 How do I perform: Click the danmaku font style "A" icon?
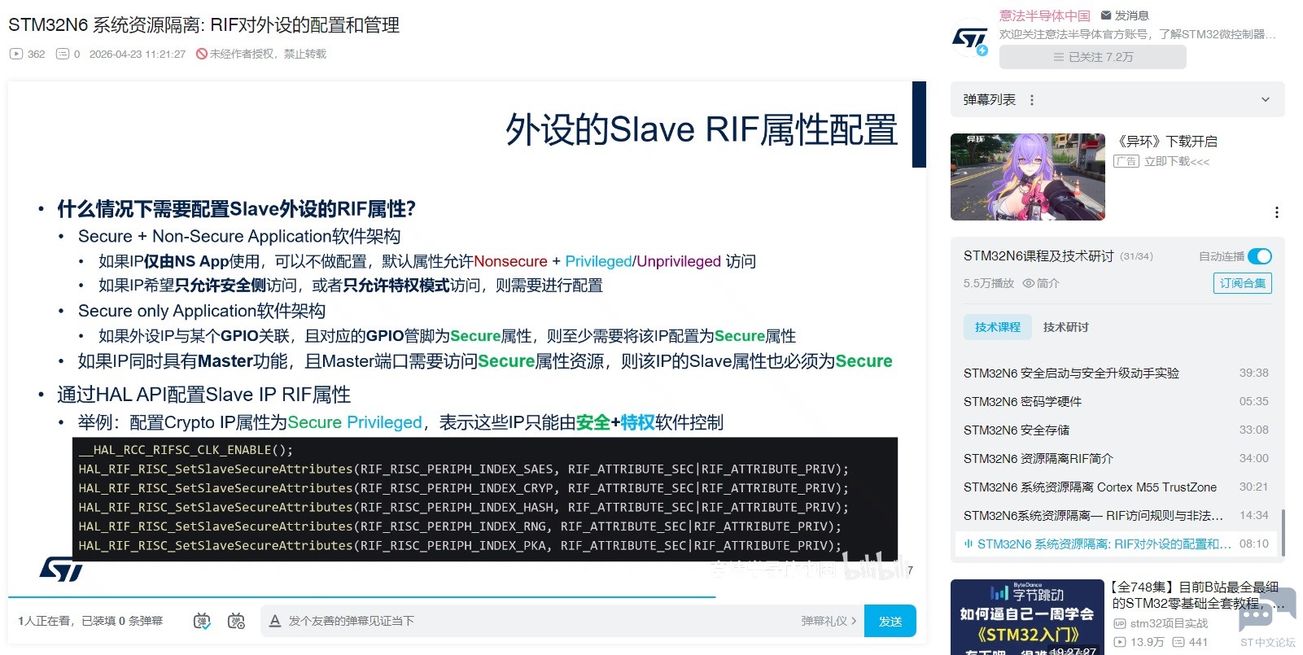(275, 621)
